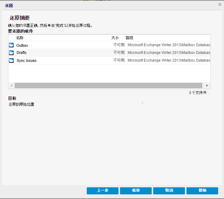Select the Drafts row name
The image size is (224, 199).
click(x=22, y=53)
